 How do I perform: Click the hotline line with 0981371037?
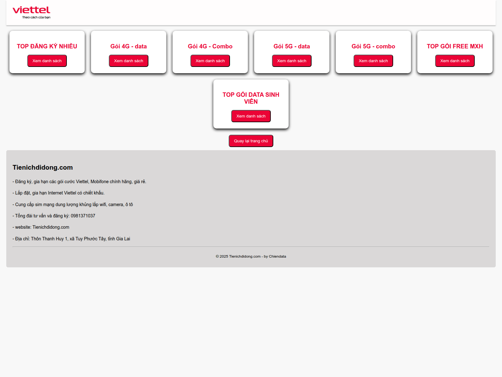[x=54, y=216]
